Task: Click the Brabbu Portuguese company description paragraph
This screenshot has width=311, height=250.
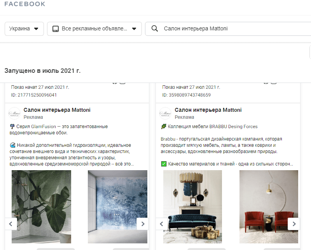Action: [221, 145]
